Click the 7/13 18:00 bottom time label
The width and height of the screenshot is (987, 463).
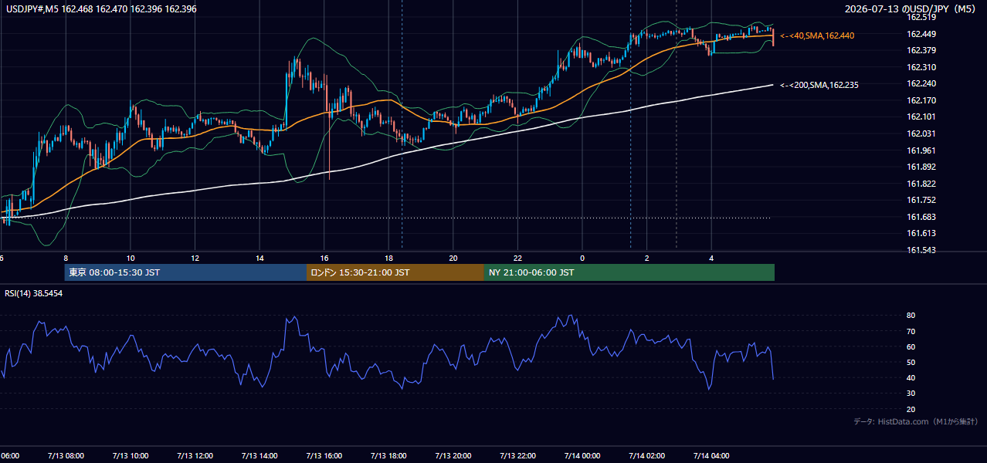388,455
